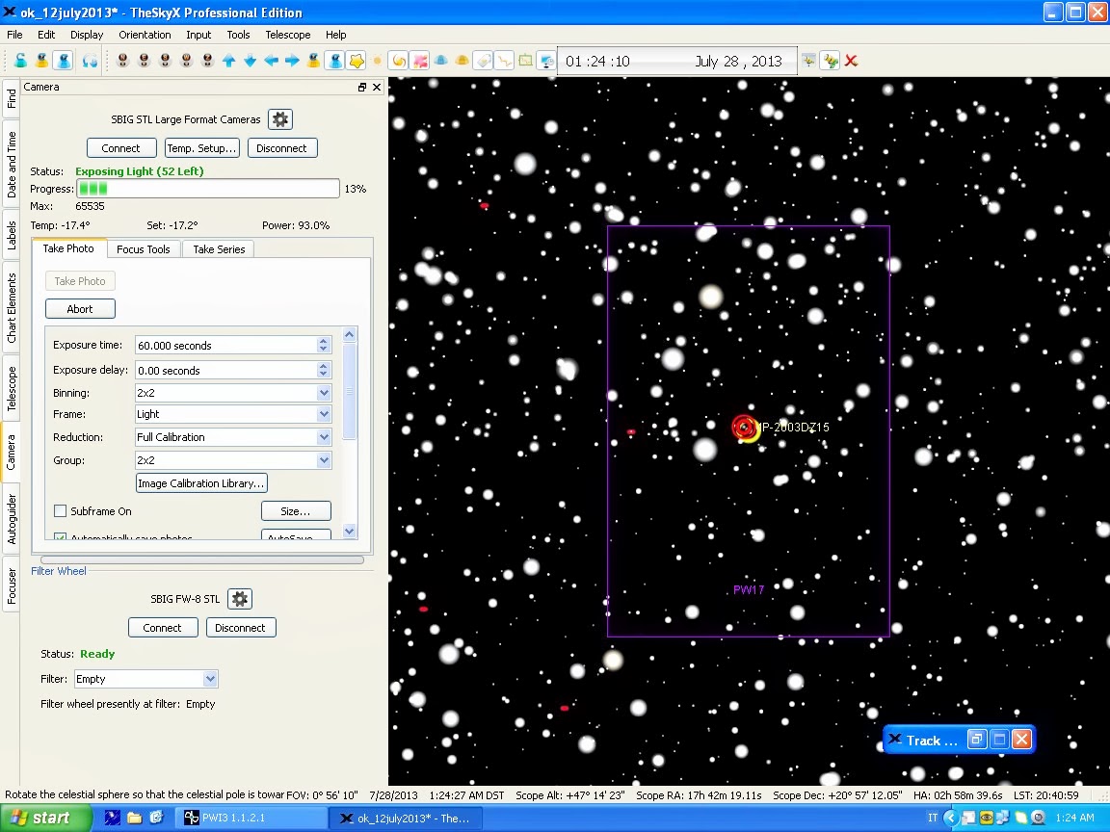This screenshot has width=1110, height=832.
Task: Switch to the Take Series tab
Action: point(218,248)
